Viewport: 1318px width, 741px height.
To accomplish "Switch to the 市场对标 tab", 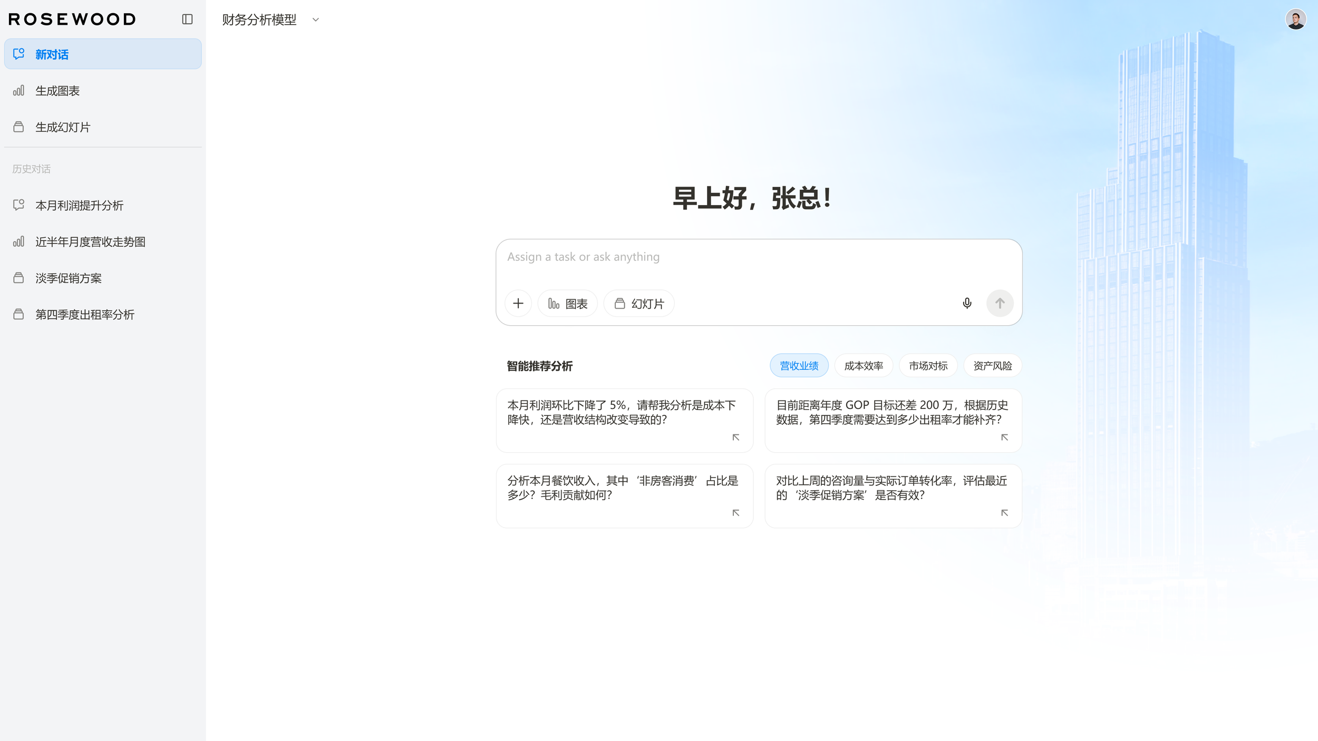I will click(928, 366).
